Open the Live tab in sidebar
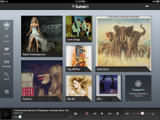 (x=7, y=26)
